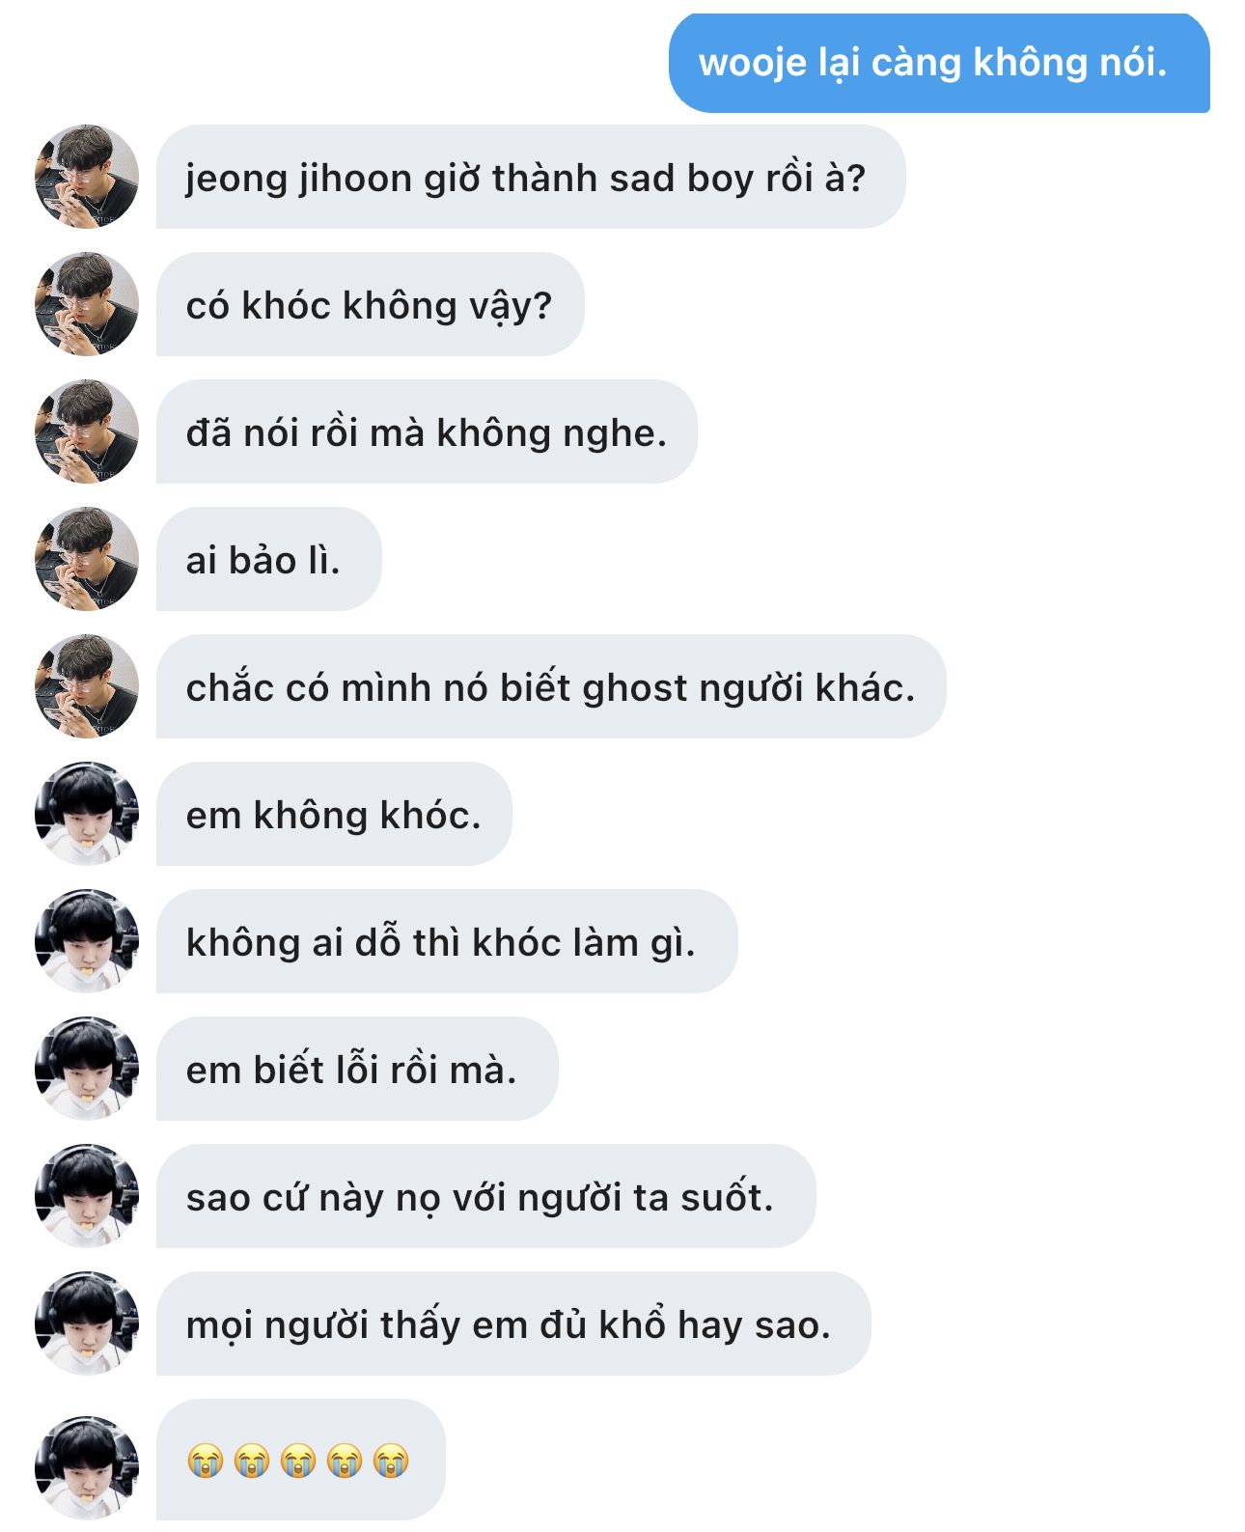Select avatar beside 'sao cứ này nọ với người ta suốt.'
Image resolution: width=1245 pixels, height=1532 pixels.
point(87,1196)
